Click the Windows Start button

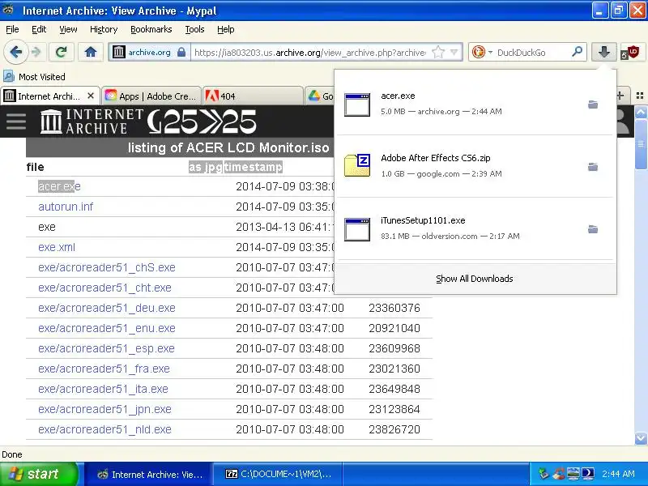39,474
